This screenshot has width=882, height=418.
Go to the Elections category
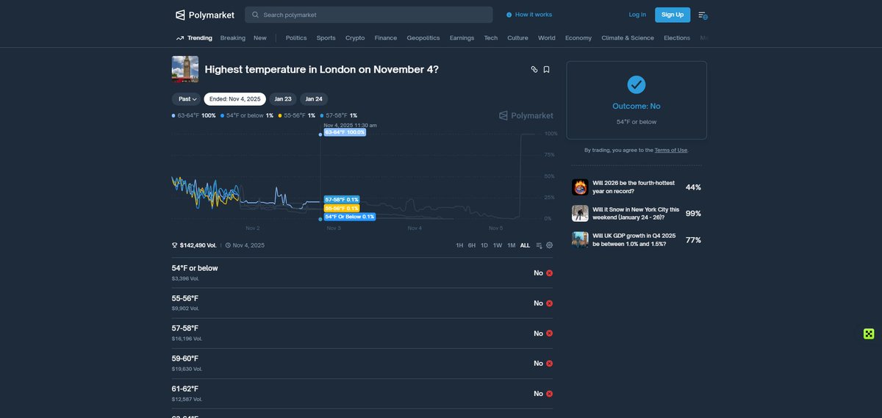point(677,37)
